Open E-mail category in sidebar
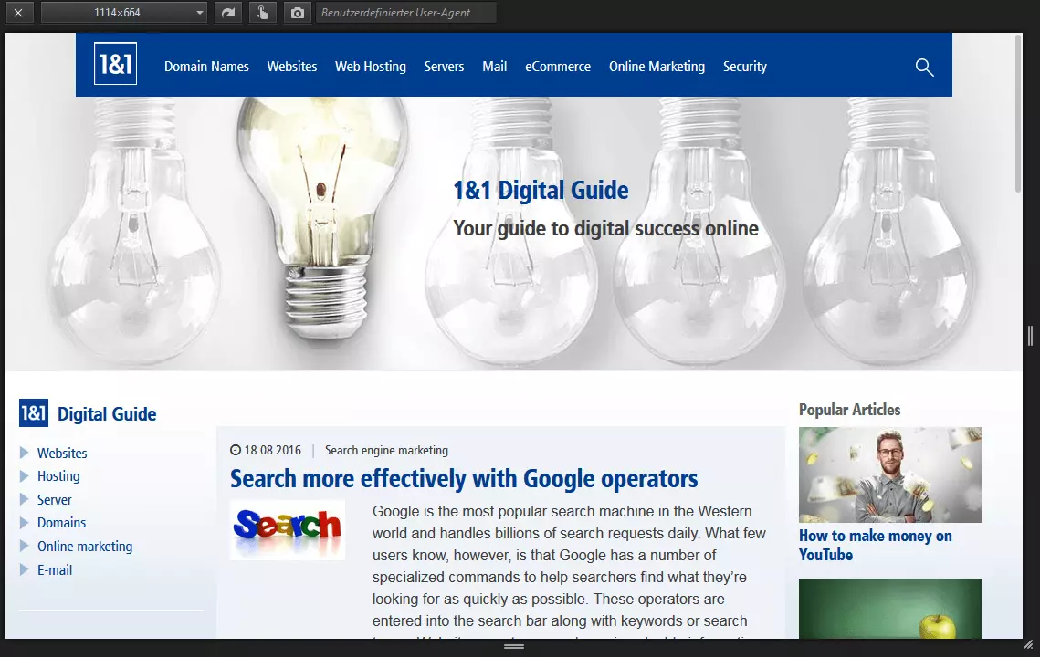The image size is (1040, 657). click(x=55, y=570)
